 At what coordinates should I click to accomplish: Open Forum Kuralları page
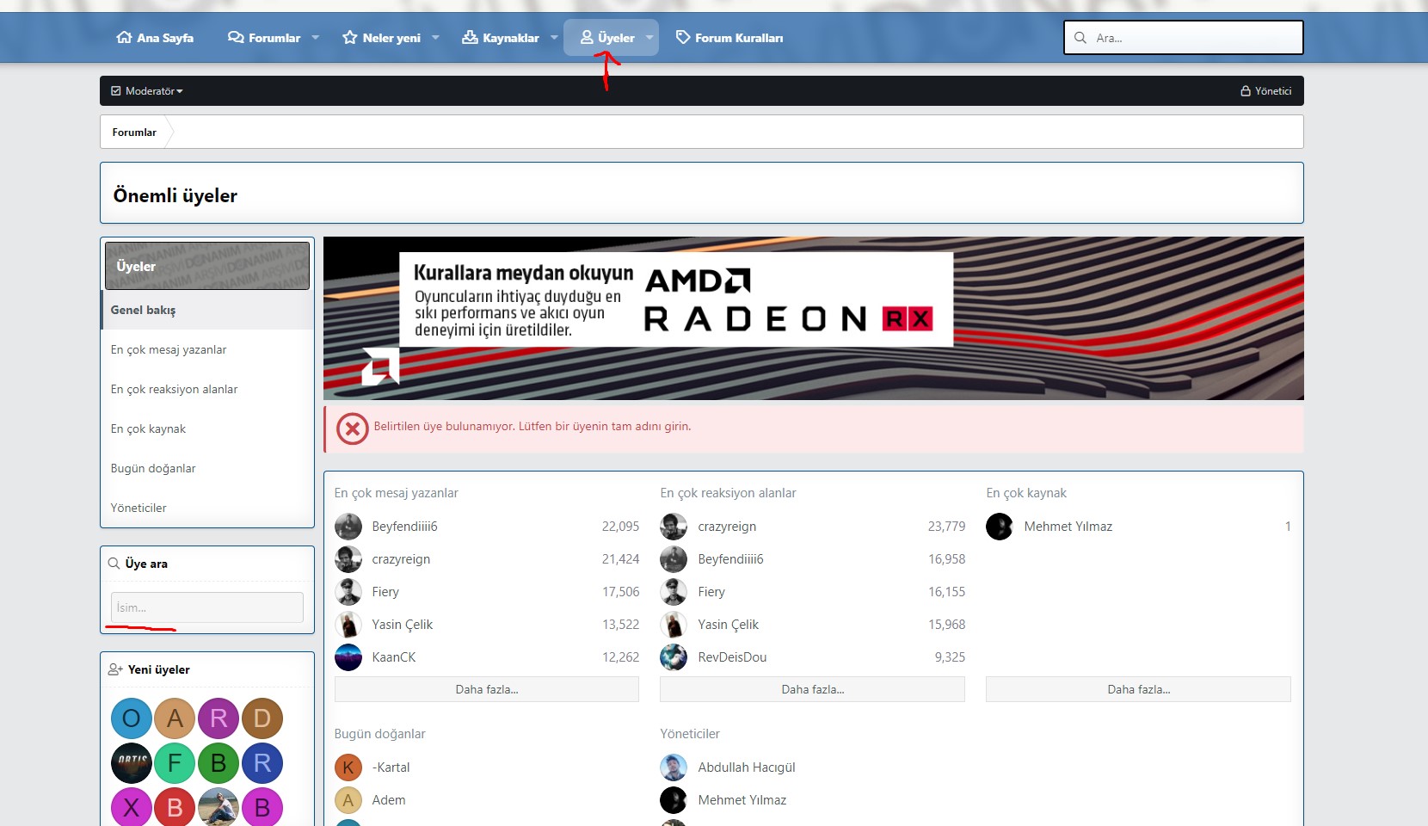(729, 38)
